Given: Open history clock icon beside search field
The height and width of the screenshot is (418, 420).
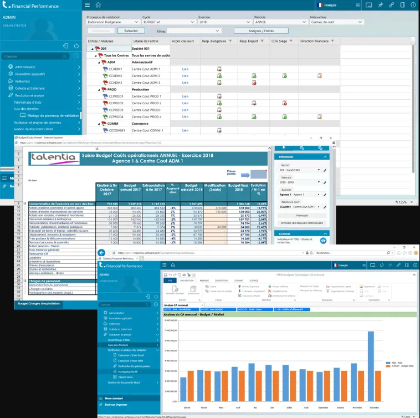Looking at the screenshot, I should [76, 56].
